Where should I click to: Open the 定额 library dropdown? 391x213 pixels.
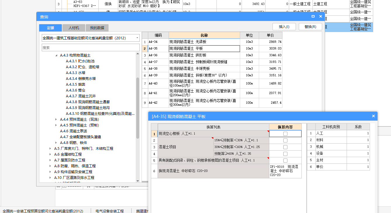(137, 38)
